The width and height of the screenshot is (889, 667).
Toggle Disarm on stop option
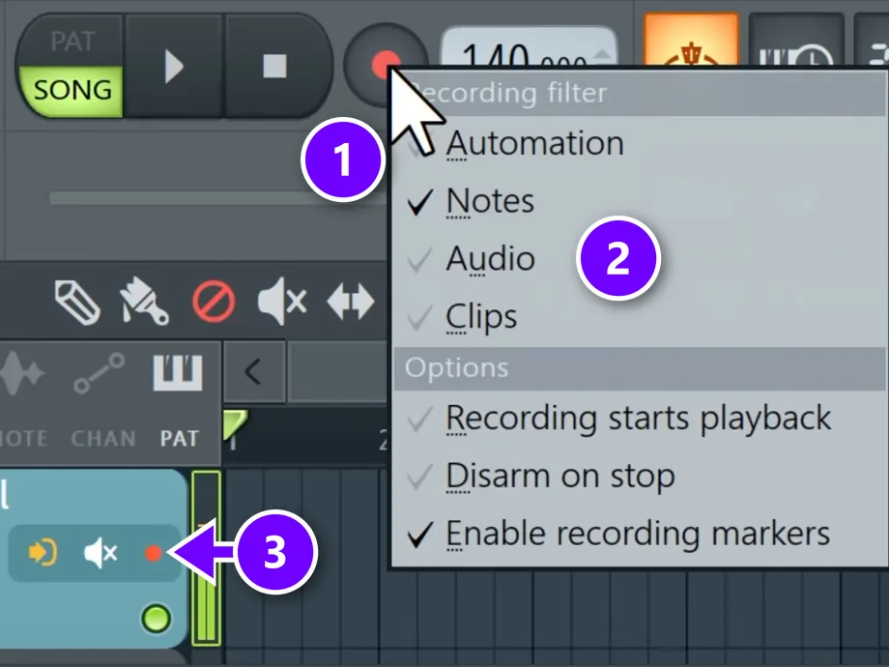point(639,476)
